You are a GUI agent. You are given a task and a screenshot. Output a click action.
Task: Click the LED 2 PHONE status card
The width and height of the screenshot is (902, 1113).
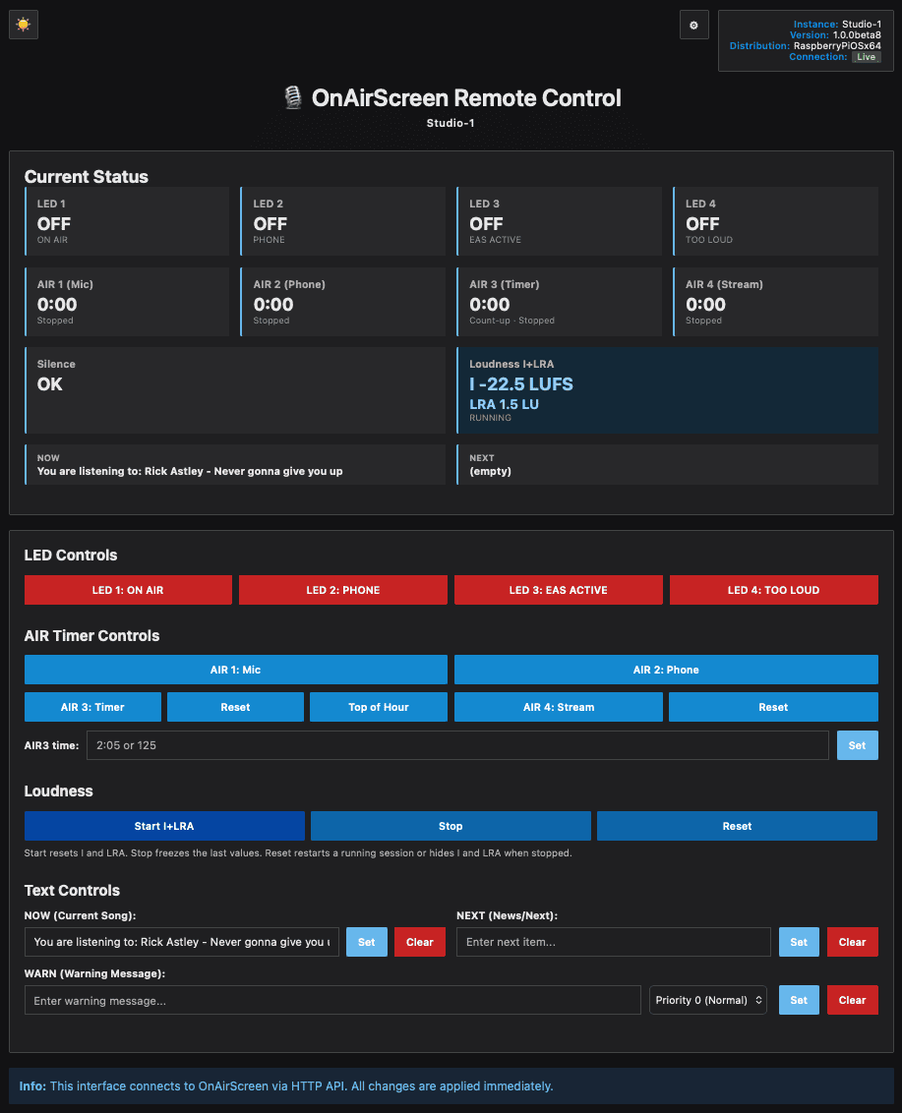343,221
